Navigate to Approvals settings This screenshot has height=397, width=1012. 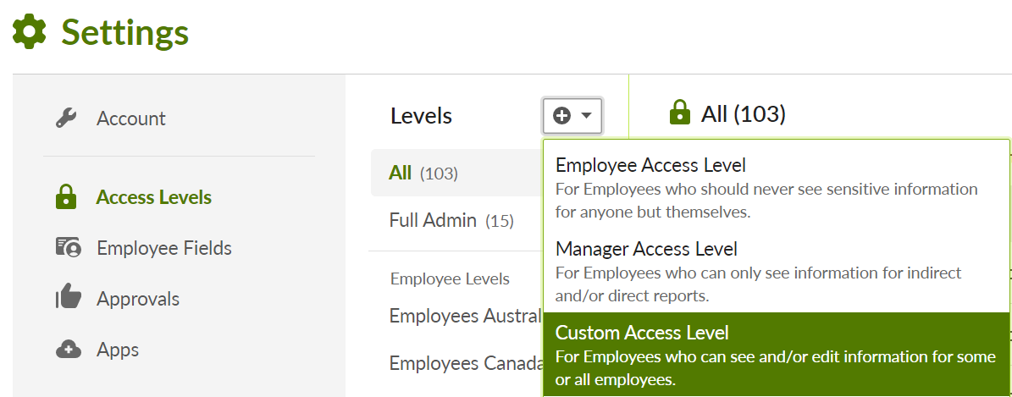click(x=138, y=299)
